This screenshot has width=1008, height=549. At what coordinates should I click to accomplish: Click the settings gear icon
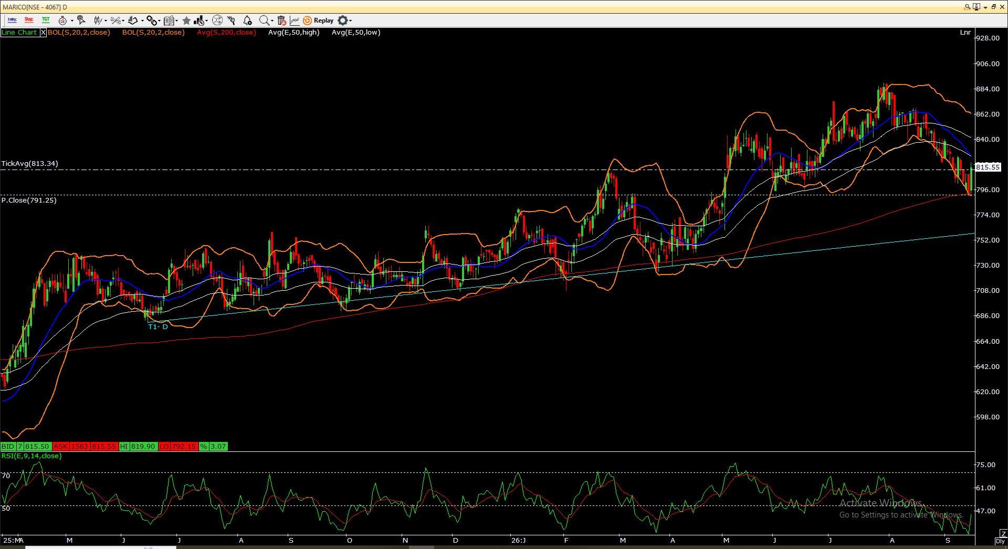click(x=342, y=20)
